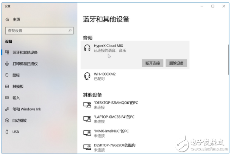Click the DESKTOP-E2MMQO6 PC device icon
This screenshot has height=155, width=231.
point(87,105)
